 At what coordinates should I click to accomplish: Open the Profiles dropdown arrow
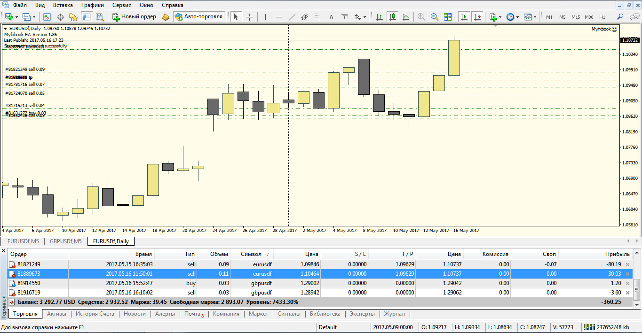coord(34,17)
